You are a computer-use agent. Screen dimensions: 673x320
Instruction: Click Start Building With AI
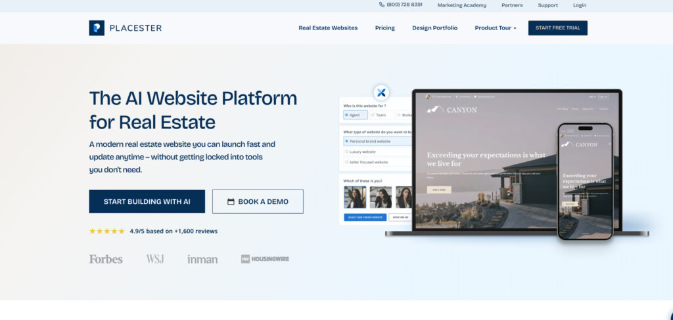point(147,201)
